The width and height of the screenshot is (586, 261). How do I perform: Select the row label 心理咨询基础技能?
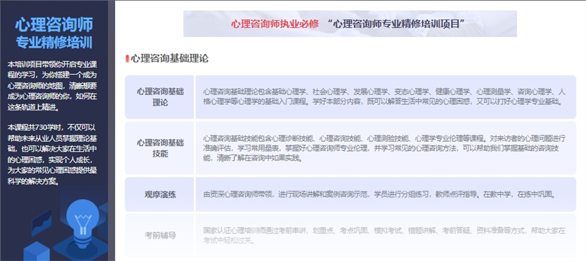pos(160,148)
